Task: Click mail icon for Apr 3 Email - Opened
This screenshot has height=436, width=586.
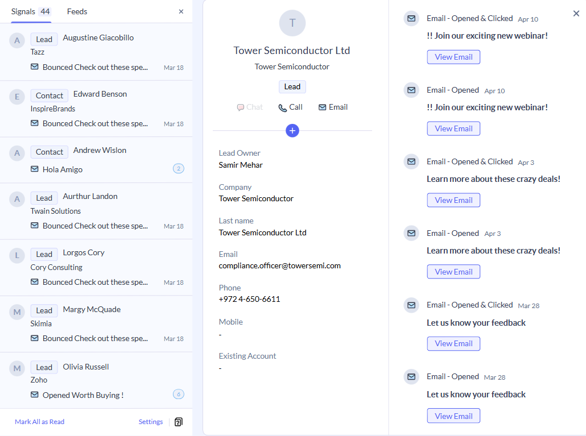Action: click(411, 234)
